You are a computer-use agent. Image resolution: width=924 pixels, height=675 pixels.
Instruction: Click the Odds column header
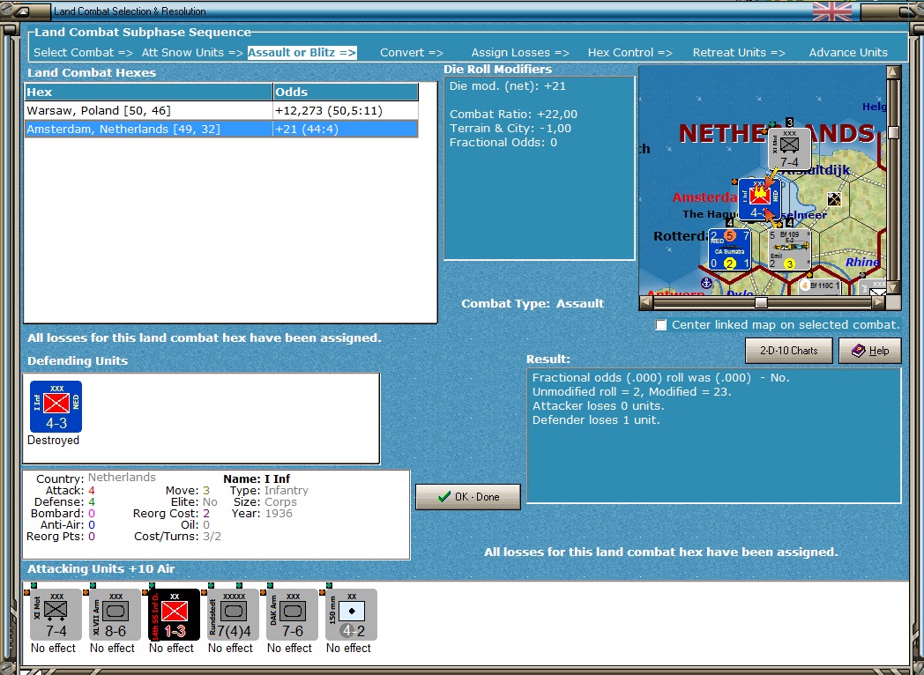[x=346, y=92]
